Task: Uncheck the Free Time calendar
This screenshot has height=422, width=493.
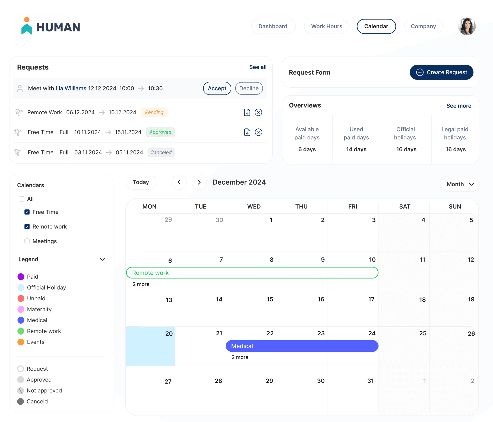Action: click(x=27, y=212)
